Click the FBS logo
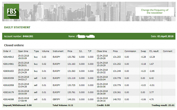Image resolution: width=177 pixels, height=110 pixels. coord(12,11)
